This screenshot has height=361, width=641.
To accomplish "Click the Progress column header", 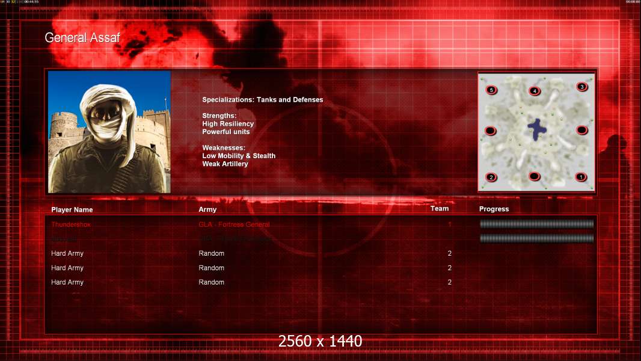I will (494, 209).
